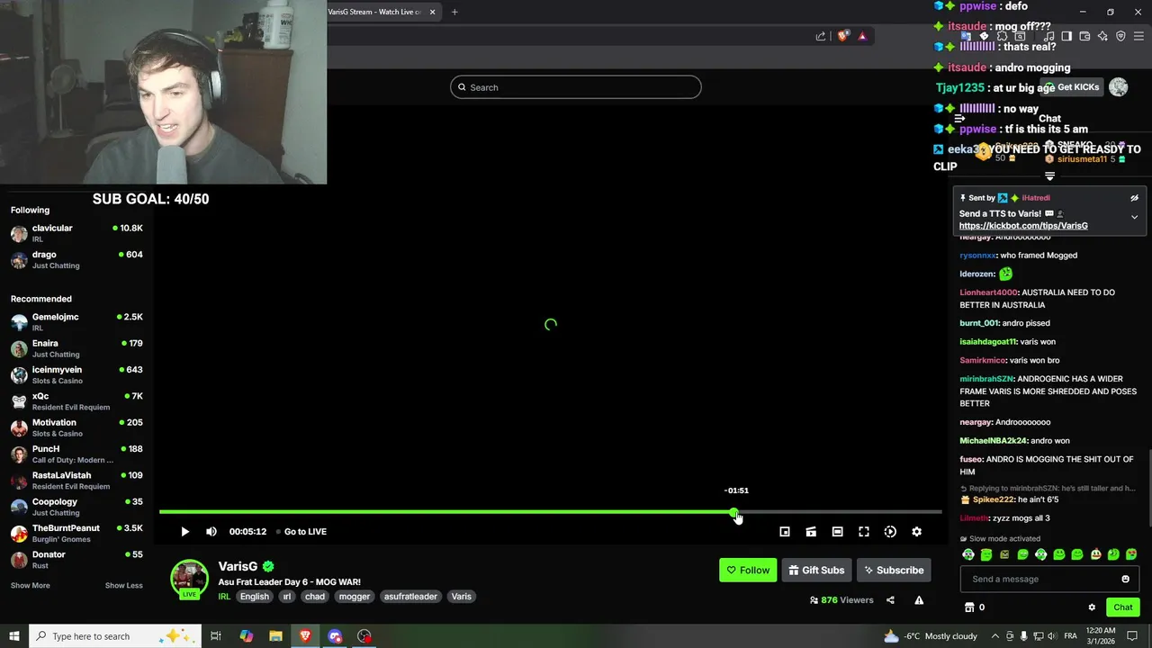Viewport: 1152px width, 648px height.
Task: Open a new browser tab with plus
Action: tap(454, 12)
